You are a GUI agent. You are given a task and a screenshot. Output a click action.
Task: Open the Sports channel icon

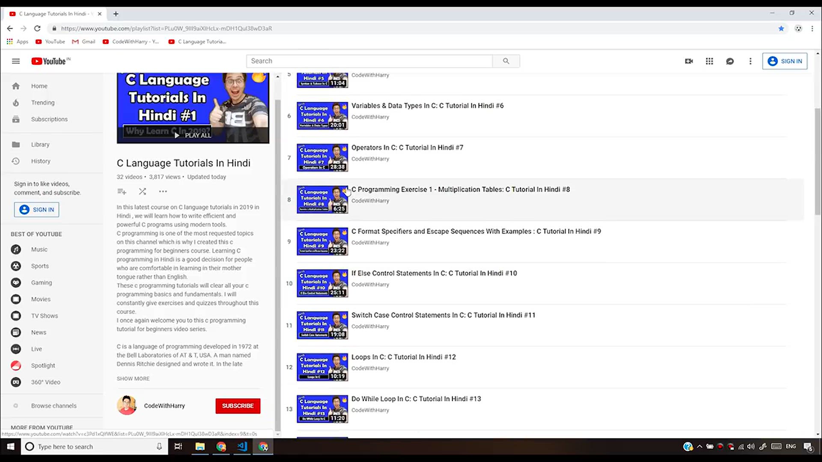click(16, 266)
